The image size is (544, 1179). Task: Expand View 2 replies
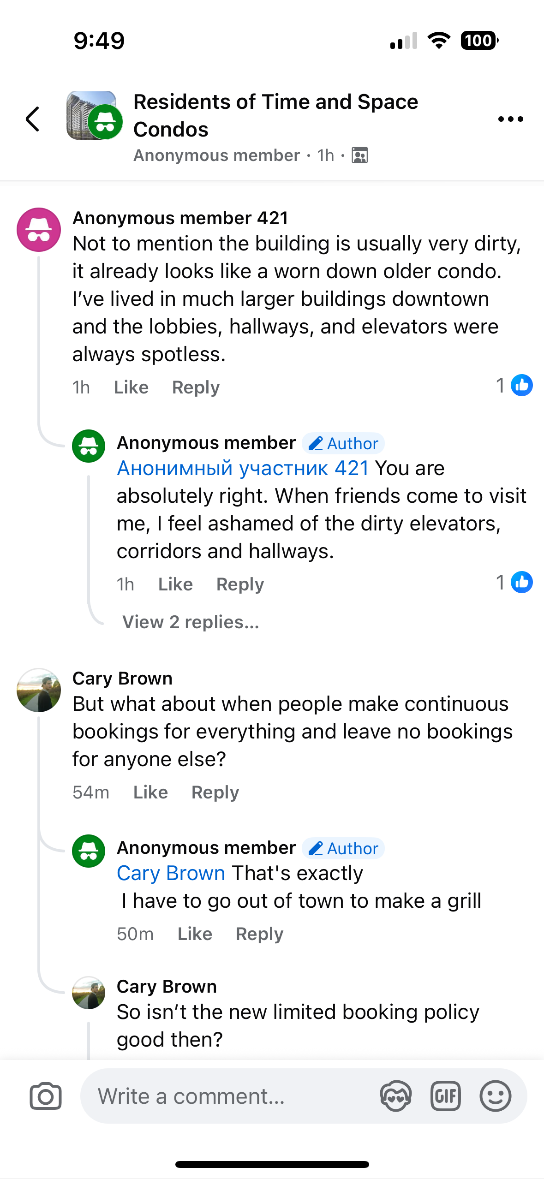point(191,622)
